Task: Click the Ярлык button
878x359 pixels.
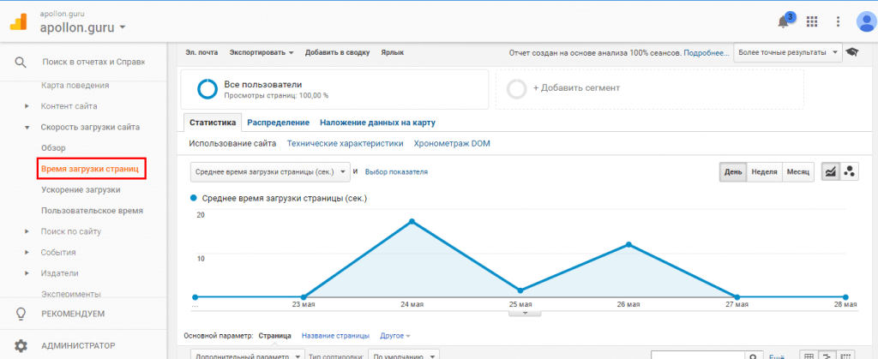Action: coord(392,52)
